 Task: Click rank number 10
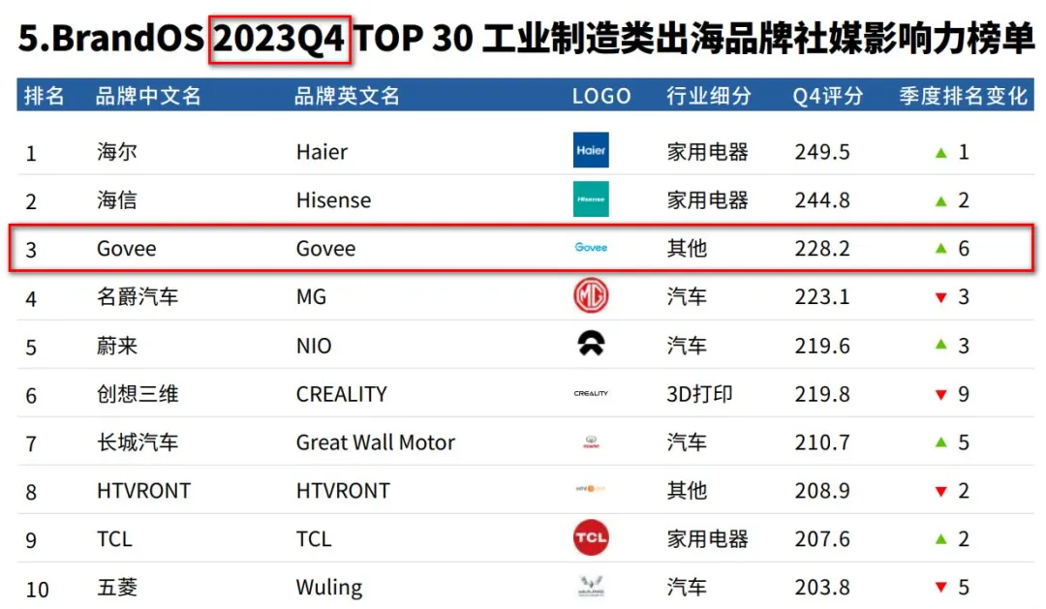pyautogui.click(x=38, y=590)
